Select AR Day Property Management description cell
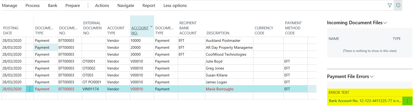Screen dimensions: 413x106 click(x=229, y=47)
